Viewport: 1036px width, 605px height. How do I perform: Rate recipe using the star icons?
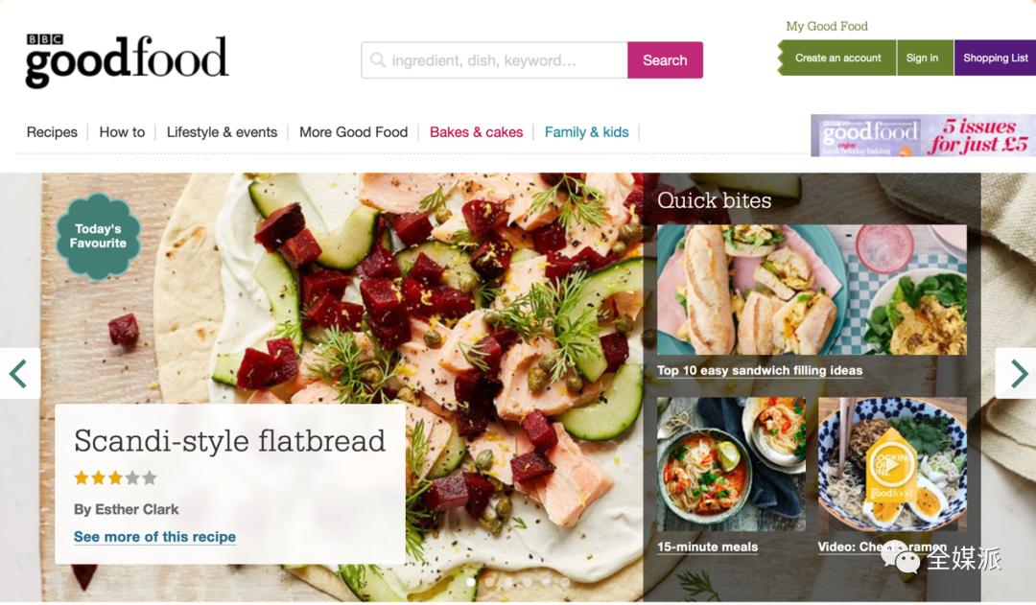[x=116, y=477]
